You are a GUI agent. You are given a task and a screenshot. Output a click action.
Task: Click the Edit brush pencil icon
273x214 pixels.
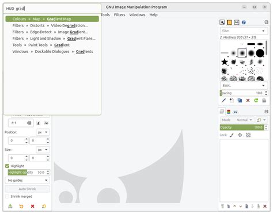pos(223,100)
